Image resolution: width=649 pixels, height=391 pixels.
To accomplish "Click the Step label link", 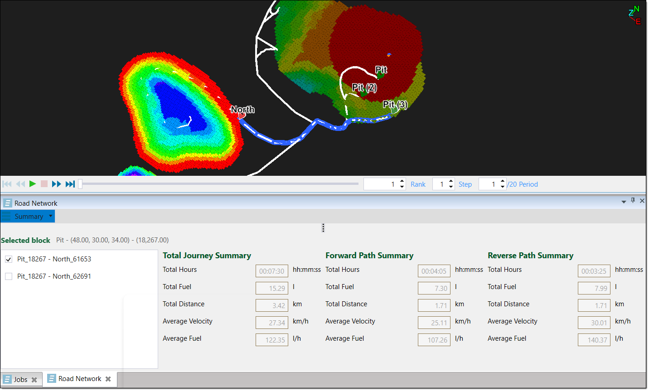I will pyautogui.click(x=465, y=184).
